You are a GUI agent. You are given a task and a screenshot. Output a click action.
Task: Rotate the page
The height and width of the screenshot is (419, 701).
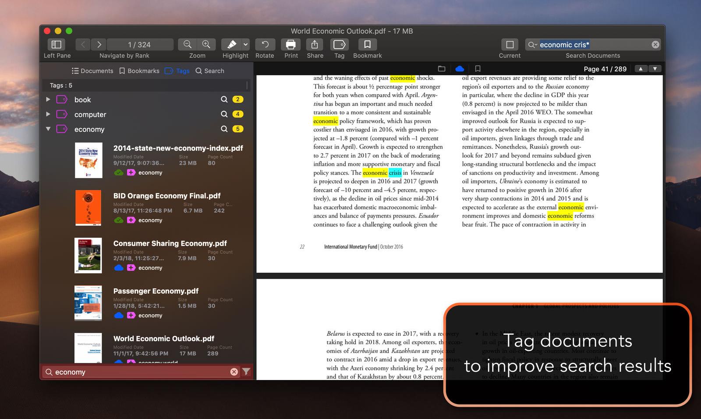point(265,44)
